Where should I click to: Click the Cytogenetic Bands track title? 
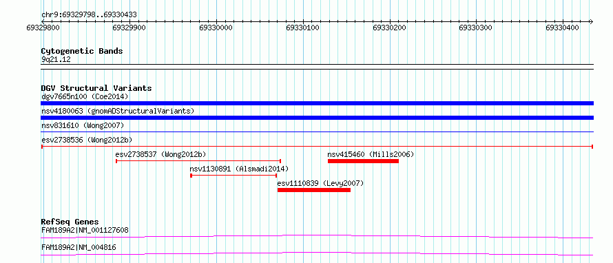pos(82,51)
